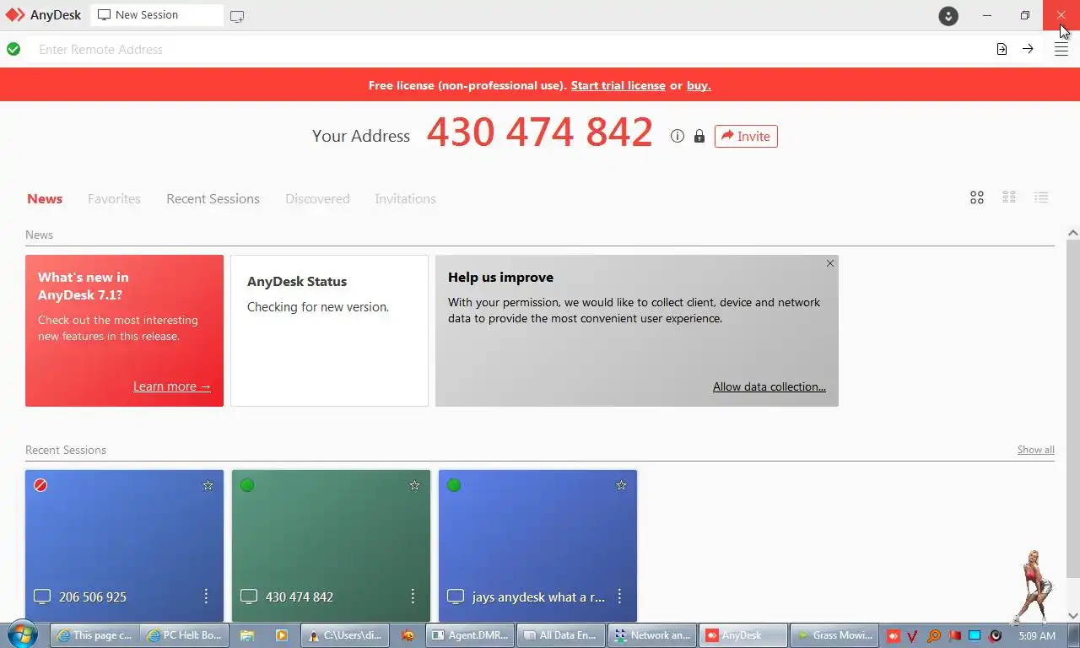This screenshot has height=648, width=1080.
Task: Switch to list view
Action: pyautogui.click(x=1041, y=197)
